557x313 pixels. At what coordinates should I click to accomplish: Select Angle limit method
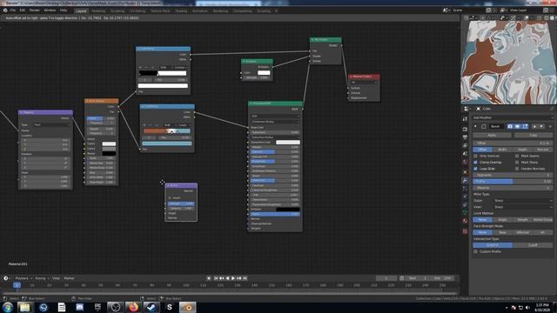click(x=502, y=220)
